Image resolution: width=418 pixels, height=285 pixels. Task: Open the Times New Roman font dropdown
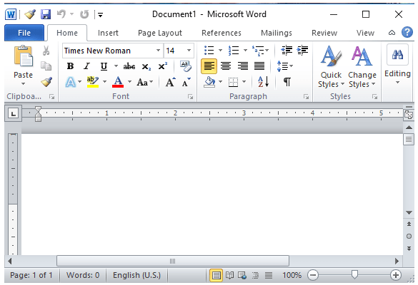coord(158,51)
